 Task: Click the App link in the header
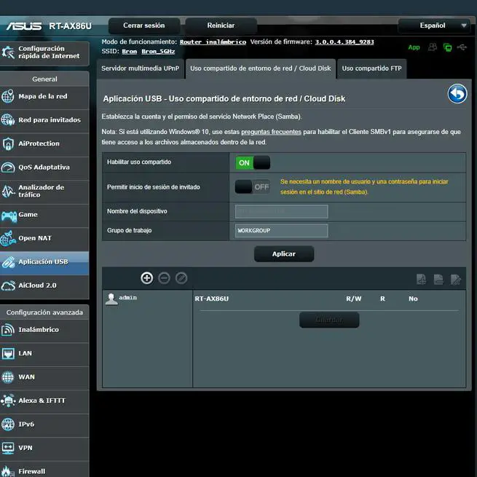pos(414,47)
